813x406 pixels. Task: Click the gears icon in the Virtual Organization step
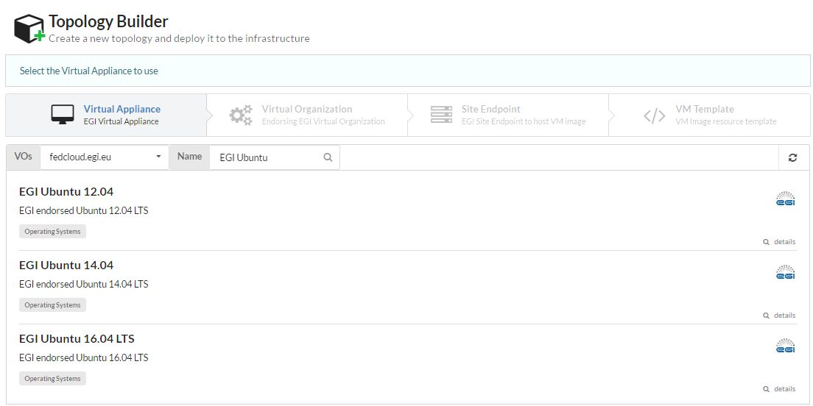click(241, 115)
